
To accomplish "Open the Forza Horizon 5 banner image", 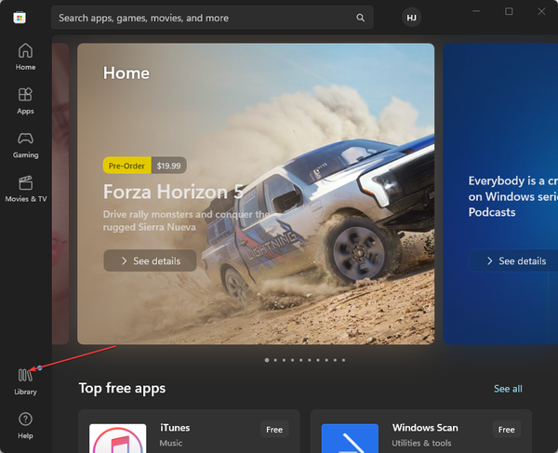I will 256,193.
